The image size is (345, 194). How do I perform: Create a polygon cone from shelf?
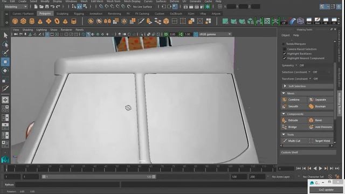pos(40,22)
